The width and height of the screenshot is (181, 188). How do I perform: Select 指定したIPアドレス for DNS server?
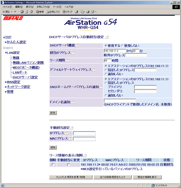tap(106, 83)
